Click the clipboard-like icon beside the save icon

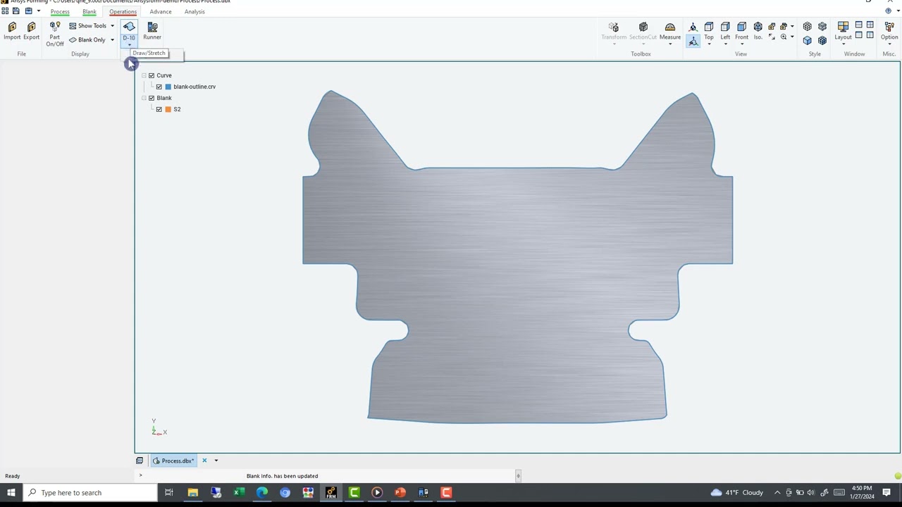pos(28,11)
